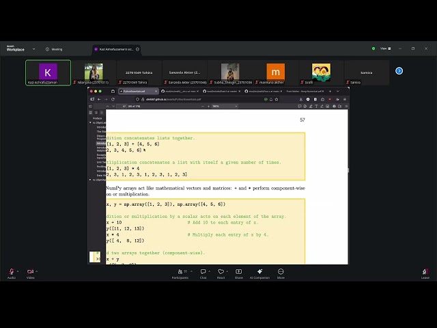Click the React heart icon
Viewport: 437px width, 328px height.
coord(221,272)
